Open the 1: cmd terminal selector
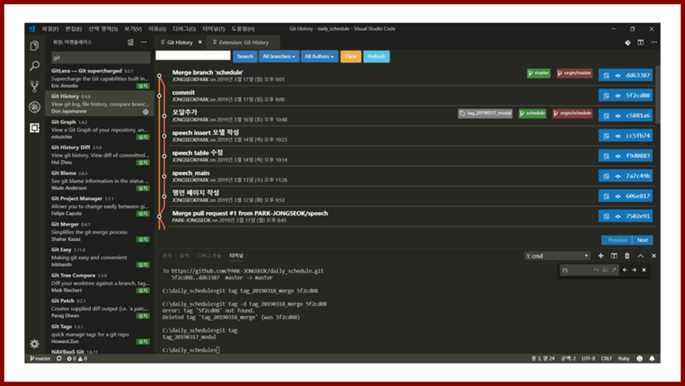This screenshot has width=685, height=386. [x=557, y=256]
